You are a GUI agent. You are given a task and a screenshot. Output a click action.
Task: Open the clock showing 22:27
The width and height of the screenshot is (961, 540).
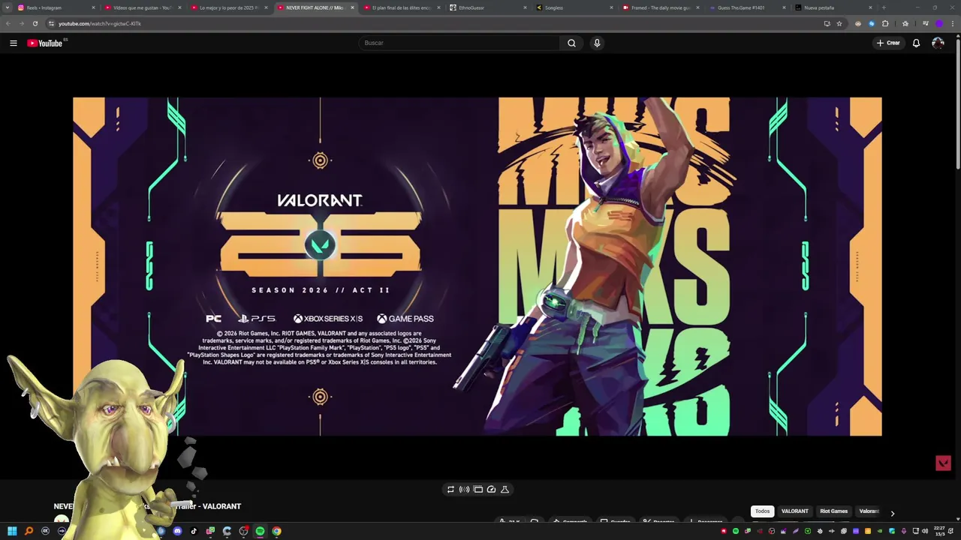click(x=939, y=531)
